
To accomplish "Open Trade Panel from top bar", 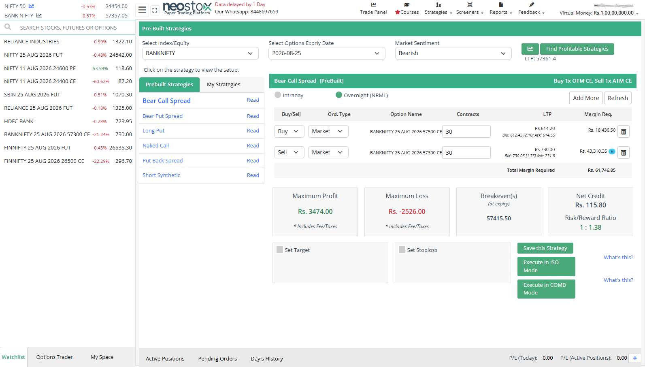I will (x=373, y=8).
